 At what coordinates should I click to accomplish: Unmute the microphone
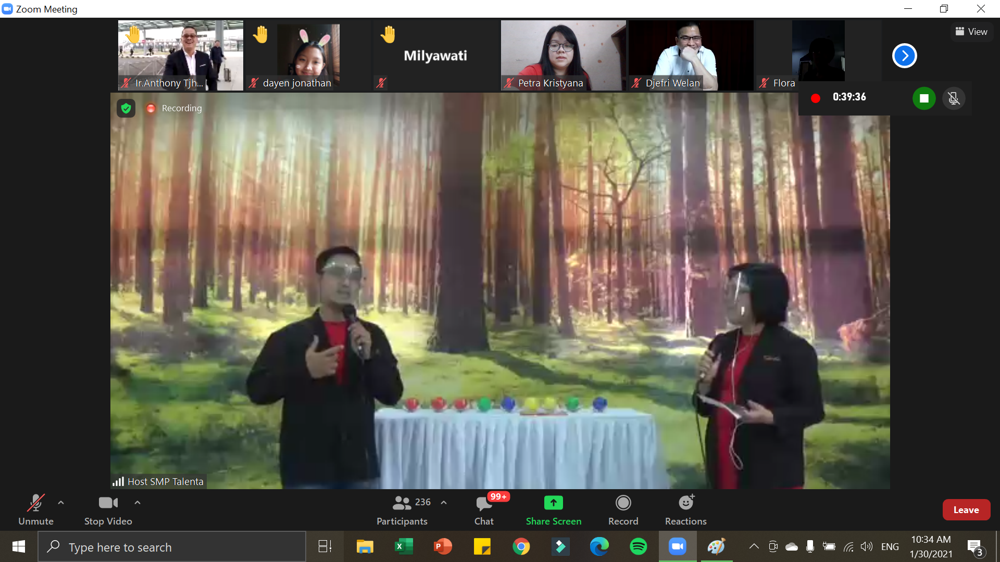tap(35, 510)
